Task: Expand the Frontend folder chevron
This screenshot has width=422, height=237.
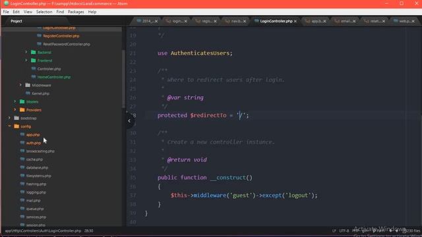Action: [26, 61]
